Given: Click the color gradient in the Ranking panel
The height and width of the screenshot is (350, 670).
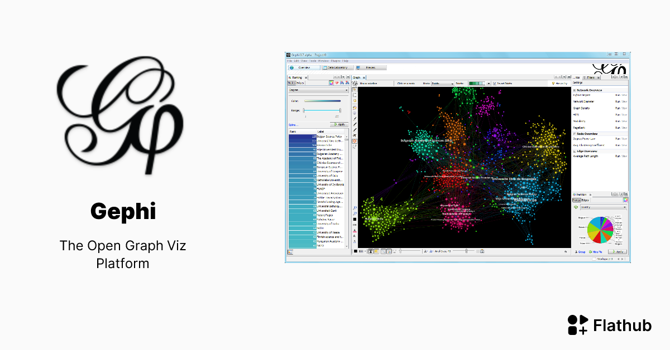Looking at the screenshot, I should click(322, 101).
